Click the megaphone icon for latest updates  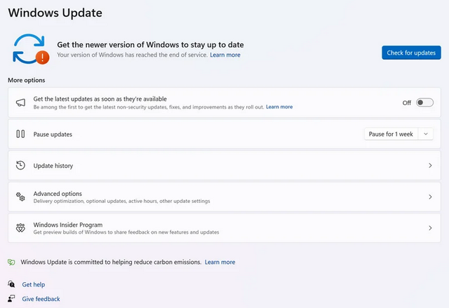pos(20,103)
